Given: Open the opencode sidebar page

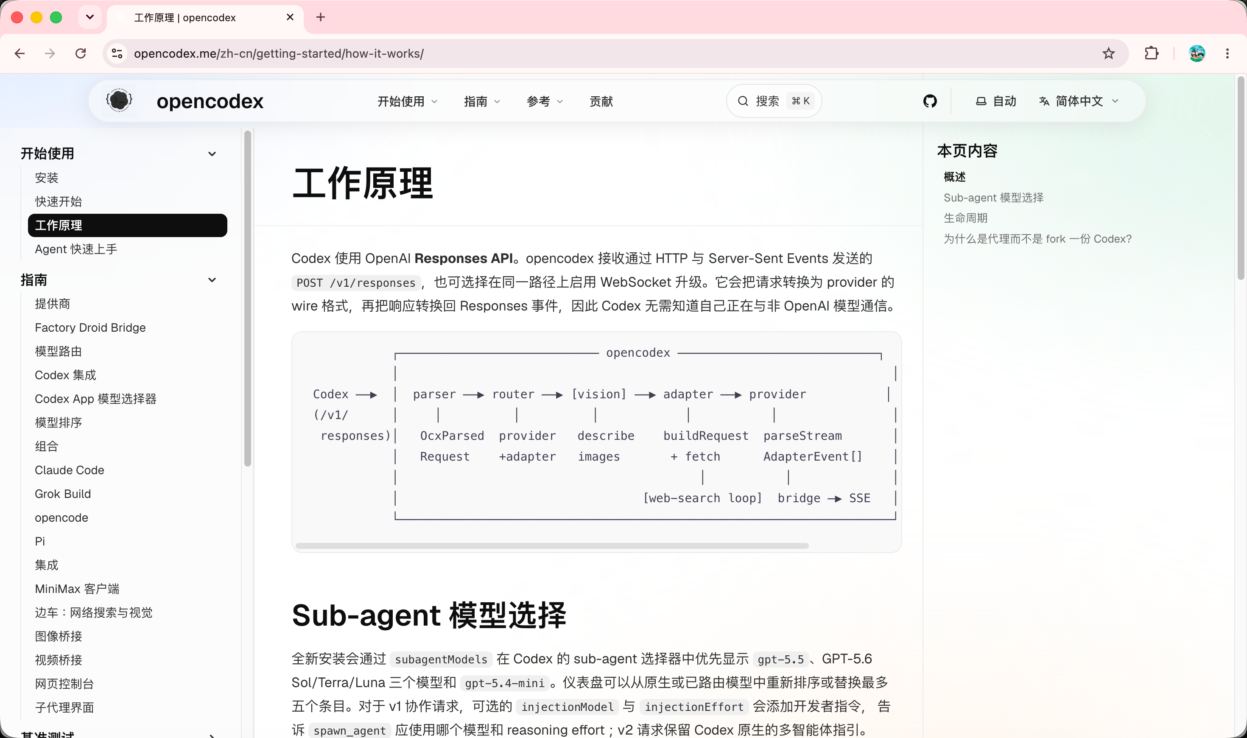Looking at the screenshot, I should tap(61, 518).
